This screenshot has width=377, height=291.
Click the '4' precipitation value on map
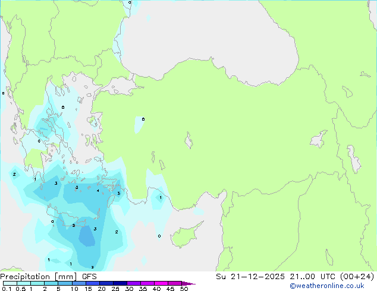pos(98,191)
